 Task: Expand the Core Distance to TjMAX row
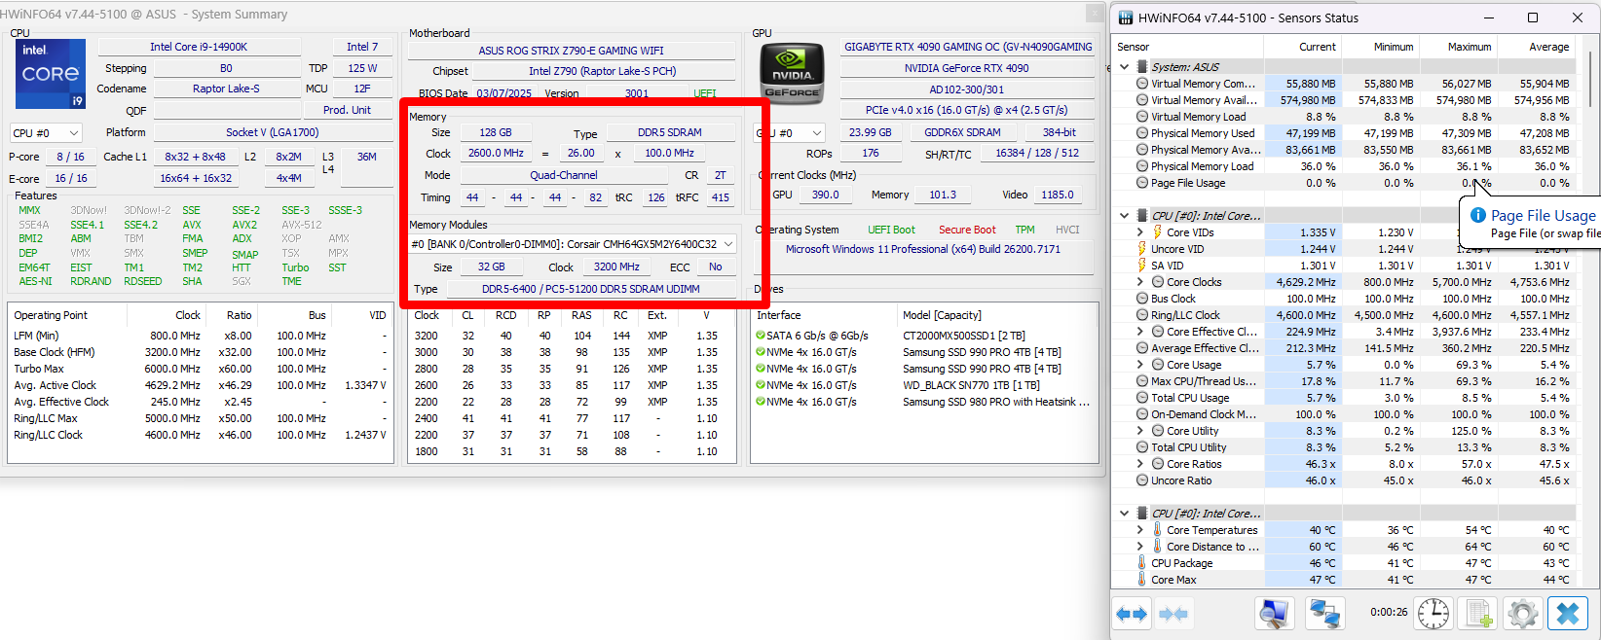point(1140,547)
